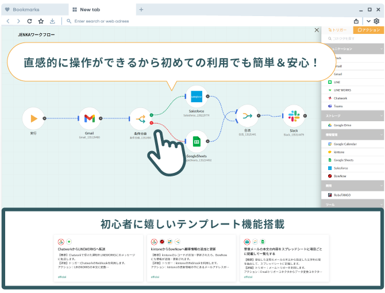Choose the Teams connector

coord(353,106)
